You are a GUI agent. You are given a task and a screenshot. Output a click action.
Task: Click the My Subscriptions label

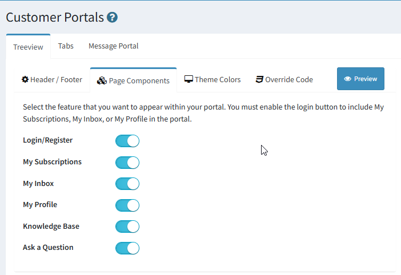[x=52, y=162]
